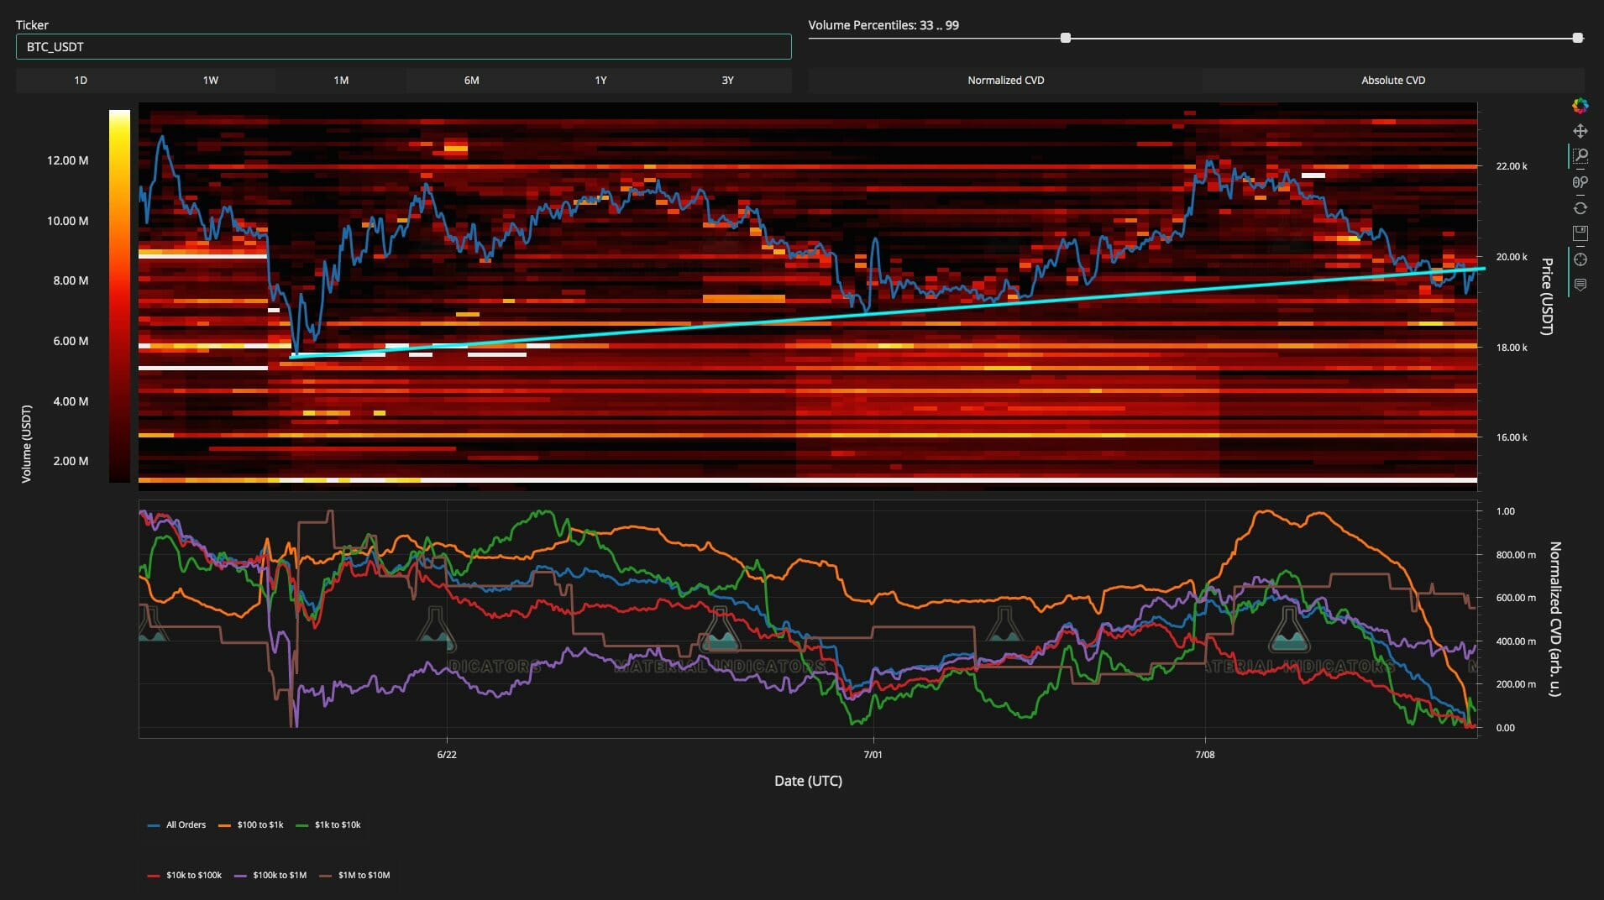Image resolution: width=1604 pixels, height=900 pixels.
Task: Save the chart as image
Action: [x=1580, y=233]
